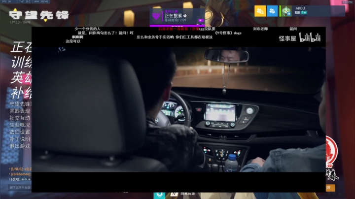The width and height of the screenshot is (355, 199).
Task: Click the [전체] chat channel line
Action: click(x=20, y=179)
